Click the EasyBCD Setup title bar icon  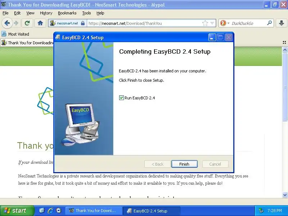click(58, 37)
